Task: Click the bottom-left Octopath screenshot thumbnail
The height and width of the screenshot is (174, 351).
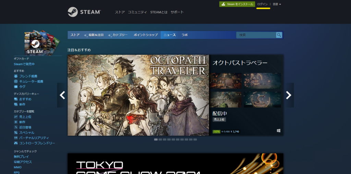Action: (226, 100)
